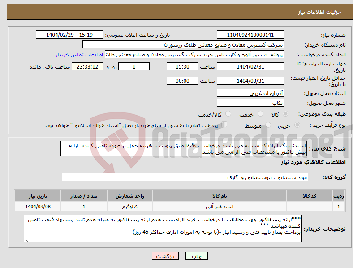Click unit cell کیلوگرم
Screen dimensions: 353x268
[x=129, y=207]
